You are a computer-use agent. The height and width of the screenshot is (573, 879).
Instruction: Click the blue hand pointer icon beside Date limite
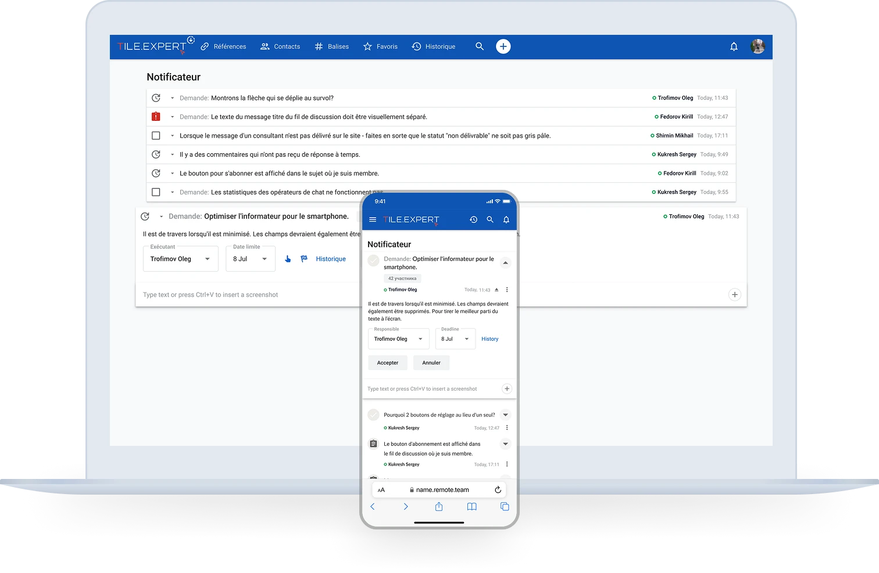pos(288,259)
